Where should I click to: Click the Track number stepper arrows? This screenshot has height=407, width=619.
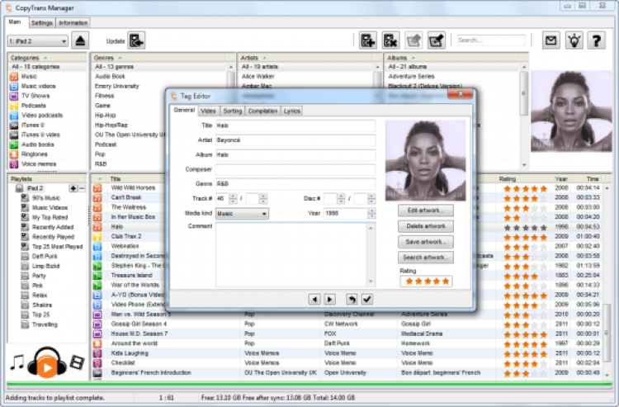(x=233, y=199)
